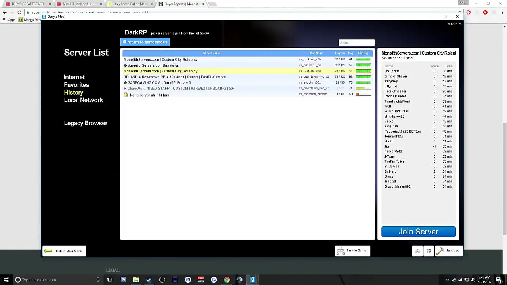Open the Local Network server list
The width and height of the screenshot is (507, 285).
83,100
